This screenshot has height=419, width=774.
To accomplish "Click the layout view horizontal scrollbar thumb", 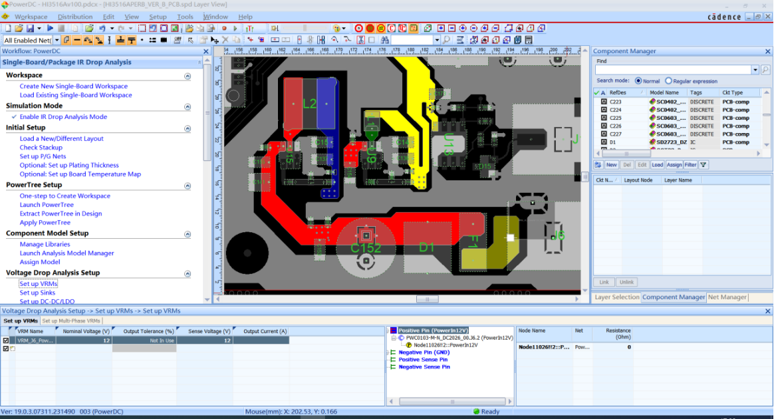I will click(427, 299).
